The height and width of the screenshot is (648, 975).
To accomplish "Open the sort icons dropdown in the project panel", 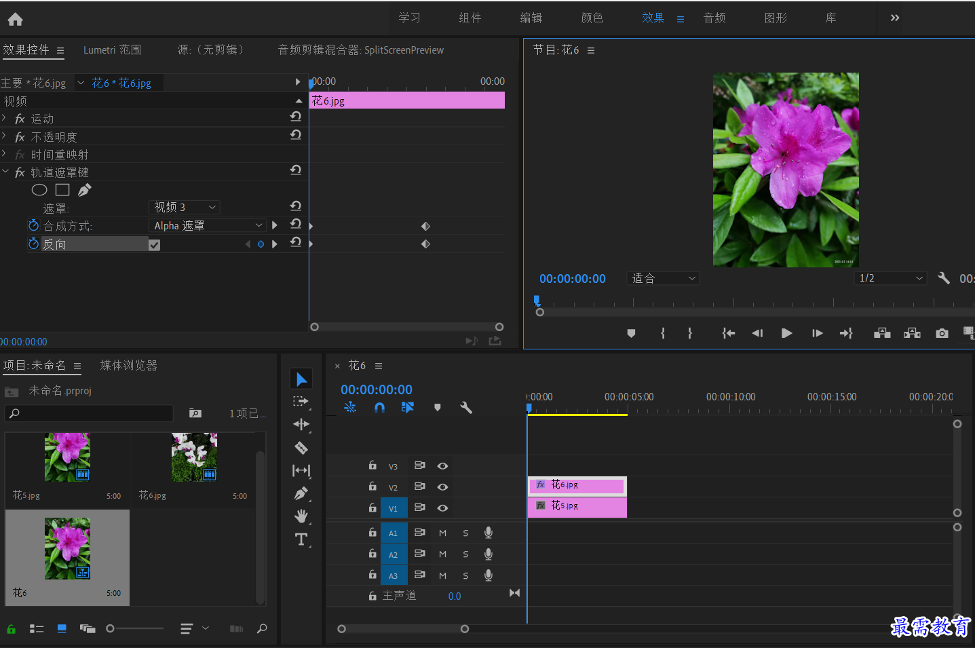I will coord(195,629).
